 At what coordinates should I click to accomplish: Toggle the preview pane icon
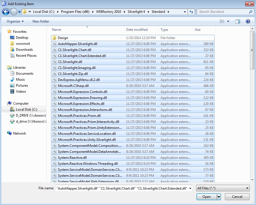(x=237, y=21)
